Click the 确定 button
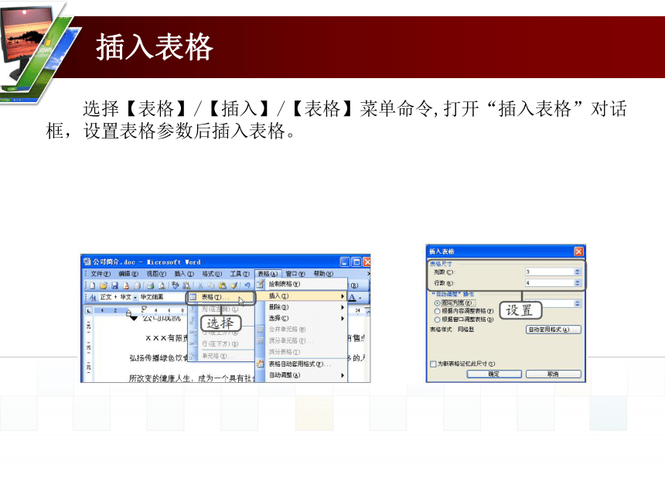This screenshot has width=665, height=499. 494,374
